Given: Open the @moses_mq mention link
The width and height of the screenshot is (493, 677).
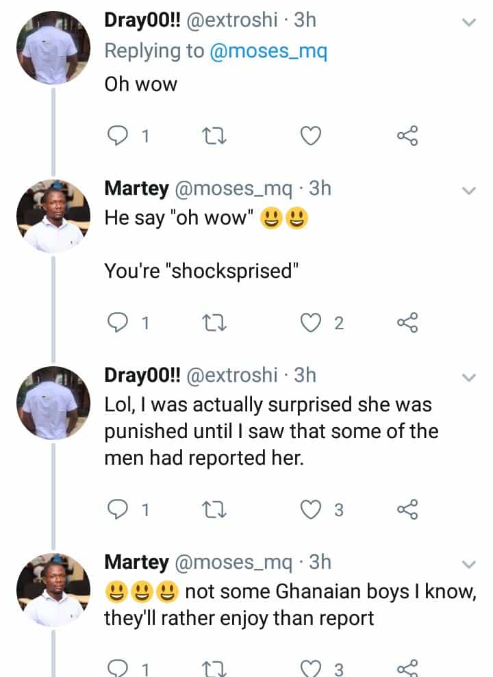Looking at the screenshot, I should tap(268, 52).
